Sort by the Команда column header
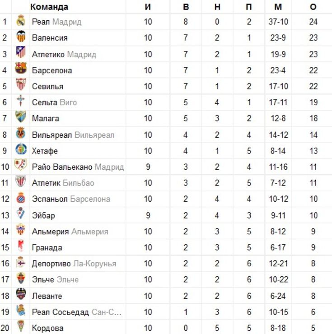The height and width of the screenshot is (334, 332). (x=49, y=7)
